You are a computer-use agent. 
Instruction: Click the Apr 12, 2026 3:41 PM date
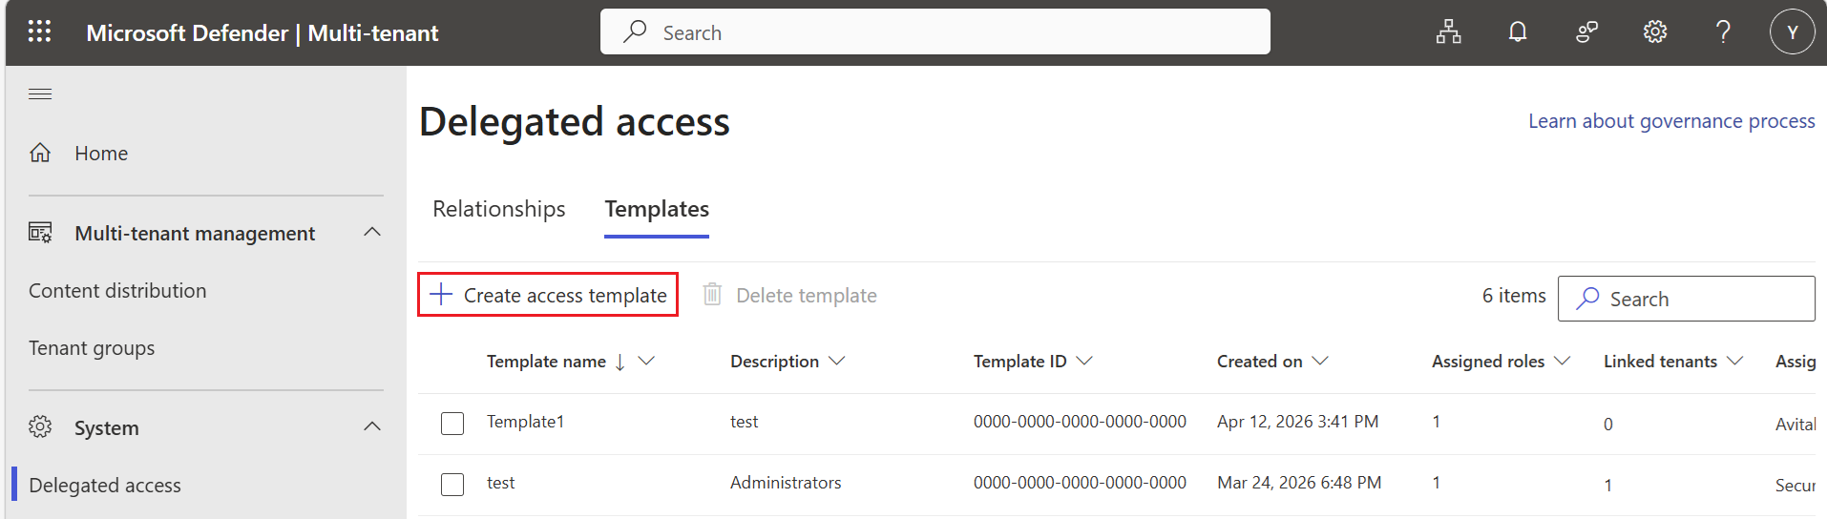(1297, 422)
